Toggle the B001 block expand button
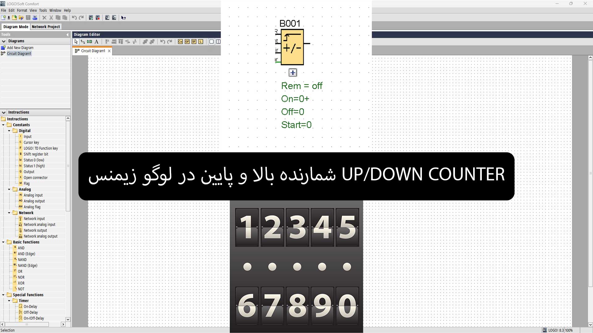 pyautogui.click(x=292, y=72)
